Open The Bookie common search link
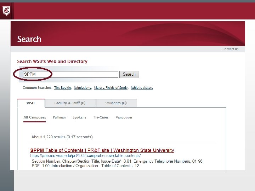 click(x=62, y=88)
